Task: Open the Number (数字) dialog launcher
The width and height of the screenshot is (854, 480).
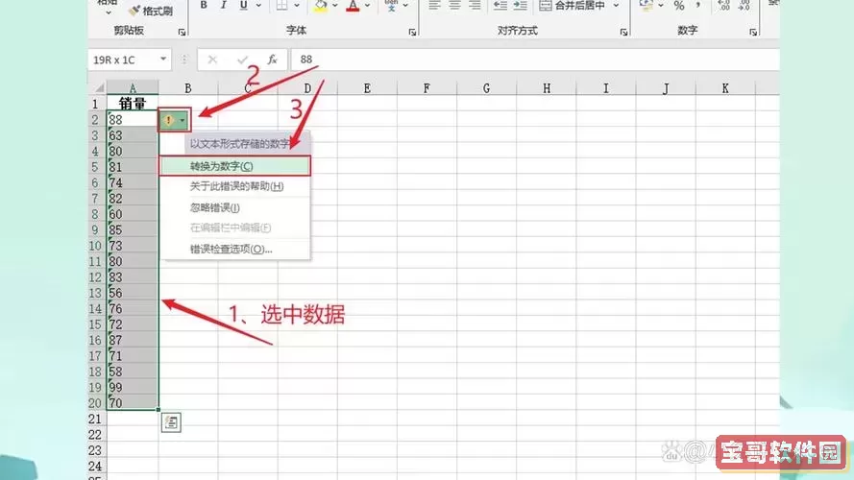Action: click(x=753, y=33)
